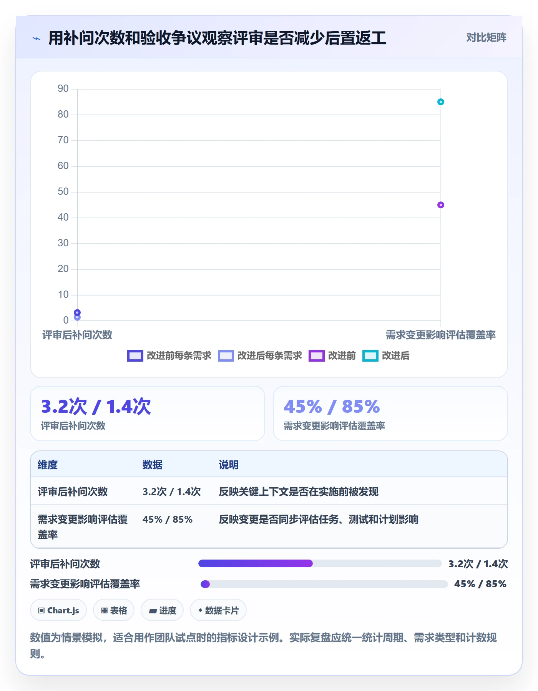The image size is (538, 691).
Task: Click the teal data point at 85
Action: [441, 102]
